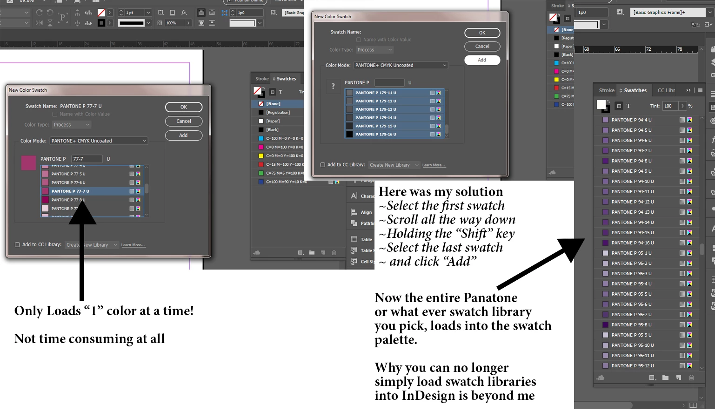The image size is (715, 419).
Task: Open Color Type dropdown in PANTONE P 77-7 dialog
Action: (x=72, y=125)
